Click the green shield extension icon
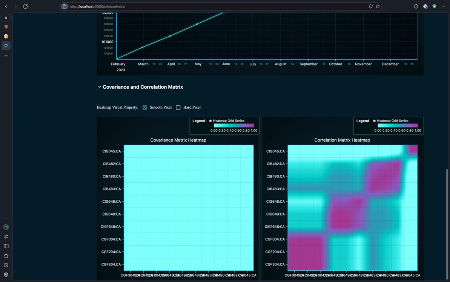 tap(434, 6)
